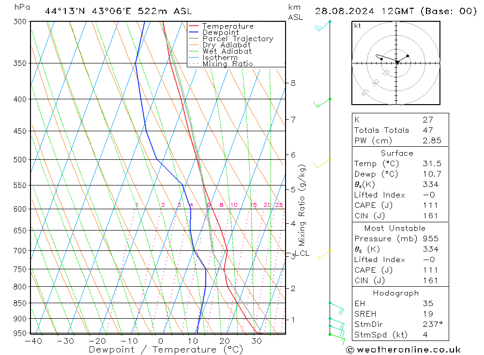The height and width of the screenshot is (355, 484).
Task: Select the Parcel Trajectory legend entry
Action: click(238, 39)
